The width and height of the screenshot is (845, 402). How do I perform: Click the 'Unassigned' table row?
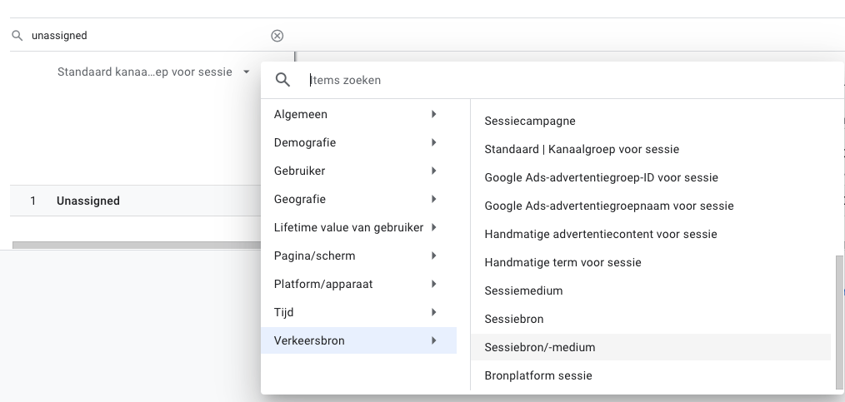coord(88,201)
